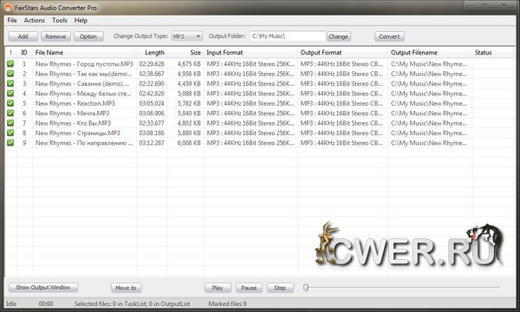Click the Remove button
520x312 pixels.
(55, 36)
